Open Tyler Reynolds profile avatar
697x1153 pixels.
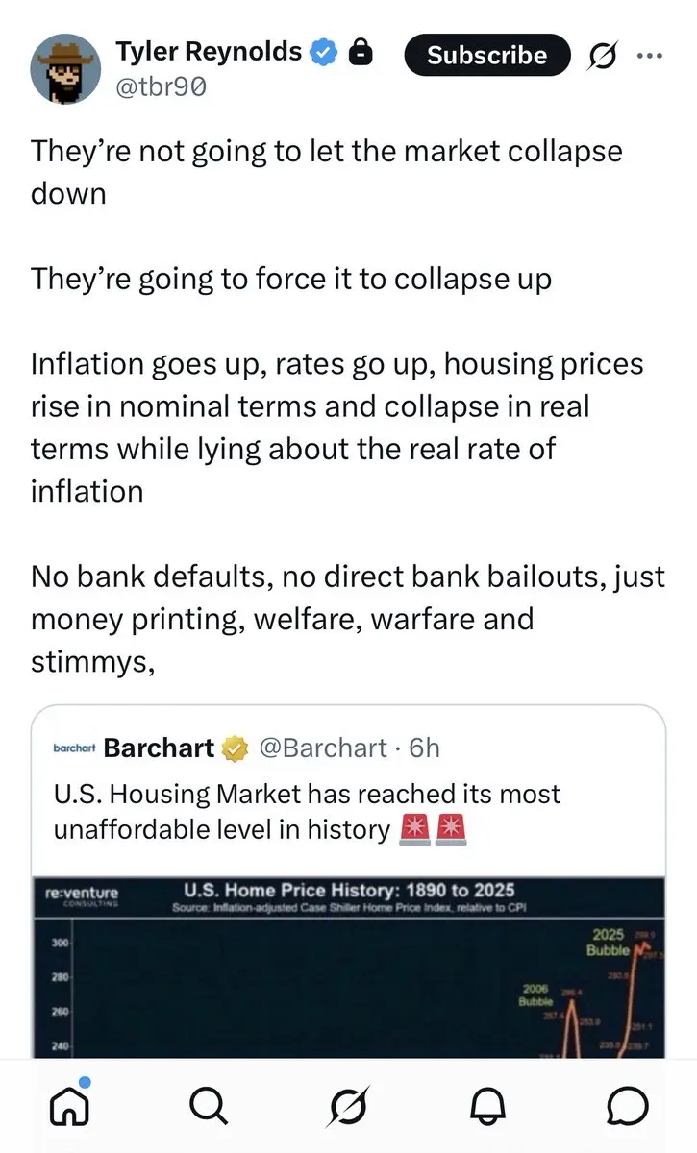65,68
